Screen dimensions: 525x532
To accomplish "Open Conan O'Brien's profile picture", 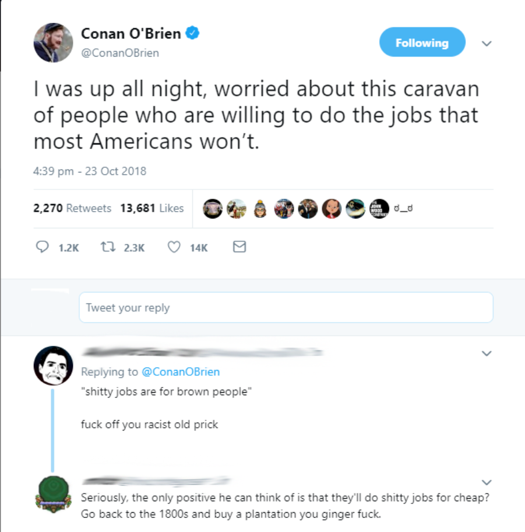I will point(53,43).
